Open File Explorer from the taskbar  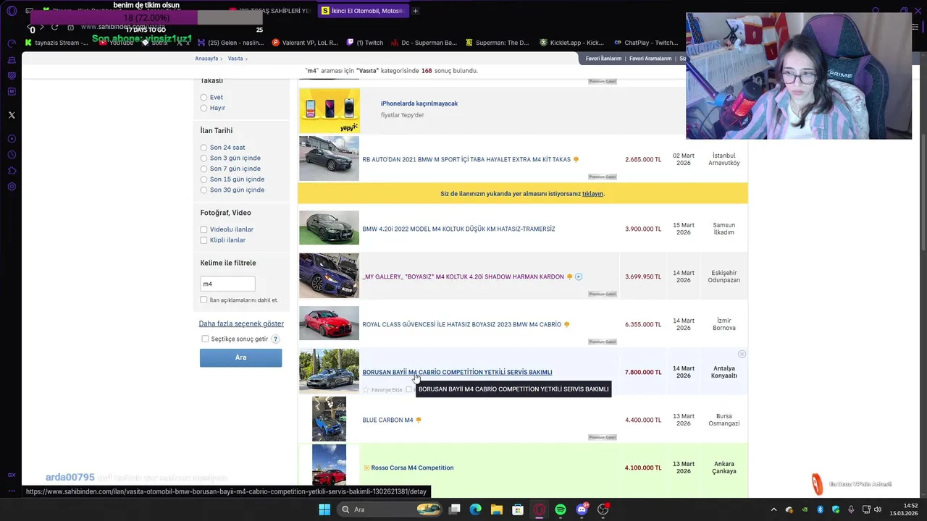(x=496, y=509)
